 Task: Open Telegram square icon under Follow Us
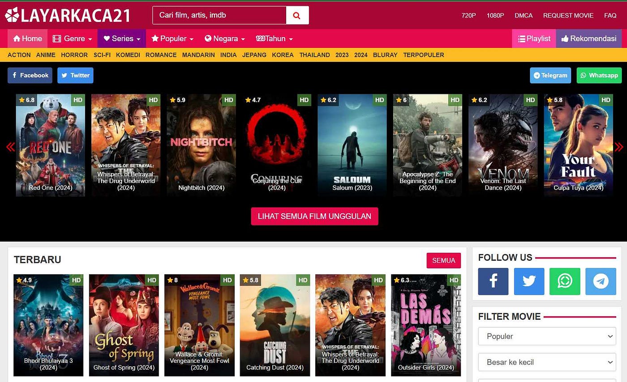[601, 281]
